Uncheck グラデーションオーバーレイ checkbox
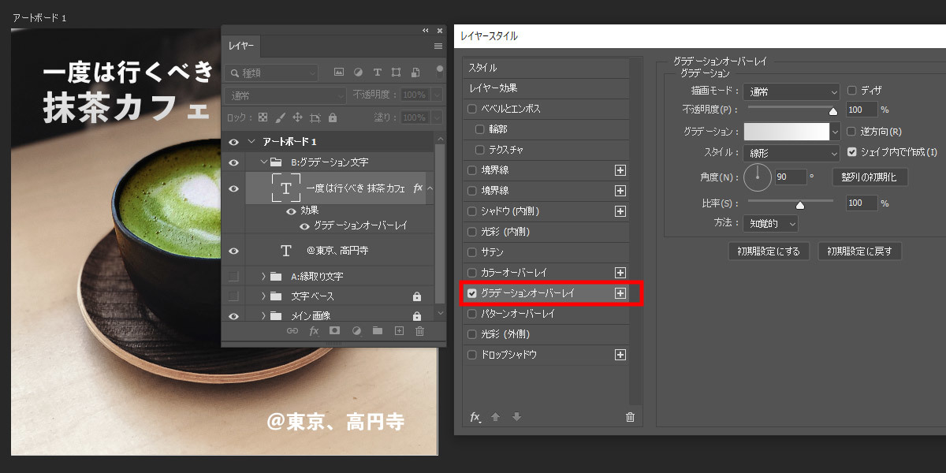946x473 pixels. [x=472, y=293]
